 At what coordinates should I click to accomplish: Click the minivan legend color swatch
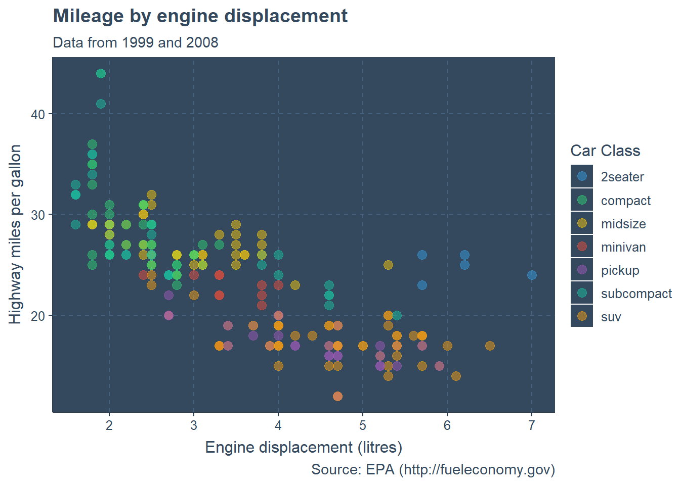tap(582, 246)
